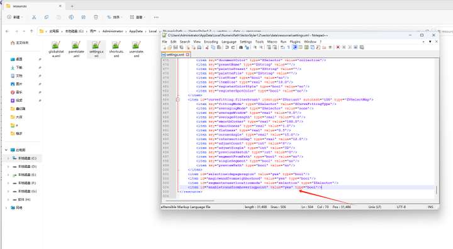Click the Cut scissors icon in Explorer toolbar
453x249 pixels.
click(x=34, y=18)
